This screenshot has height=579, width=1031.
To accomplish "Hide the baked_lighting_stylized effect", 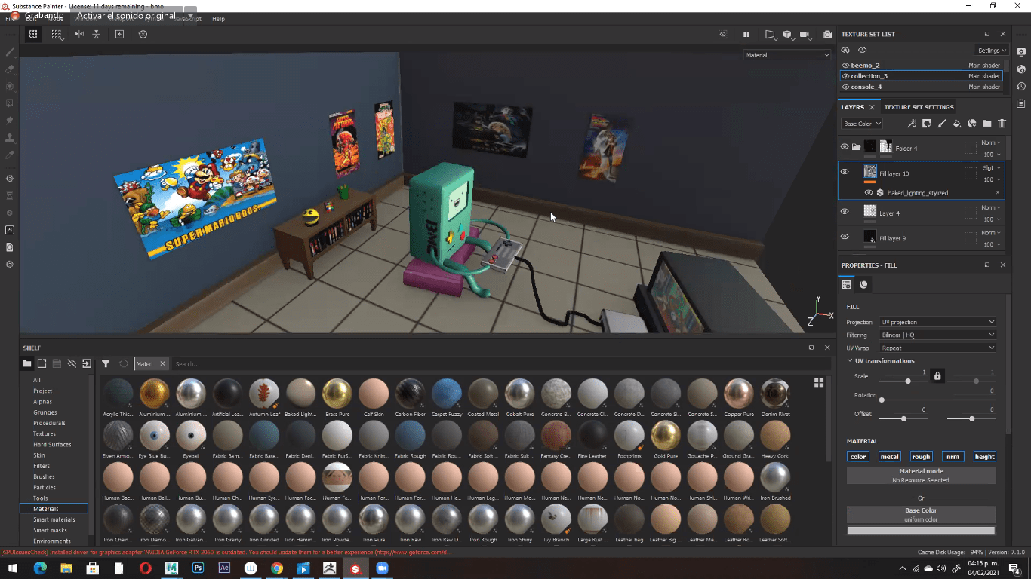I will pos(869,193).
